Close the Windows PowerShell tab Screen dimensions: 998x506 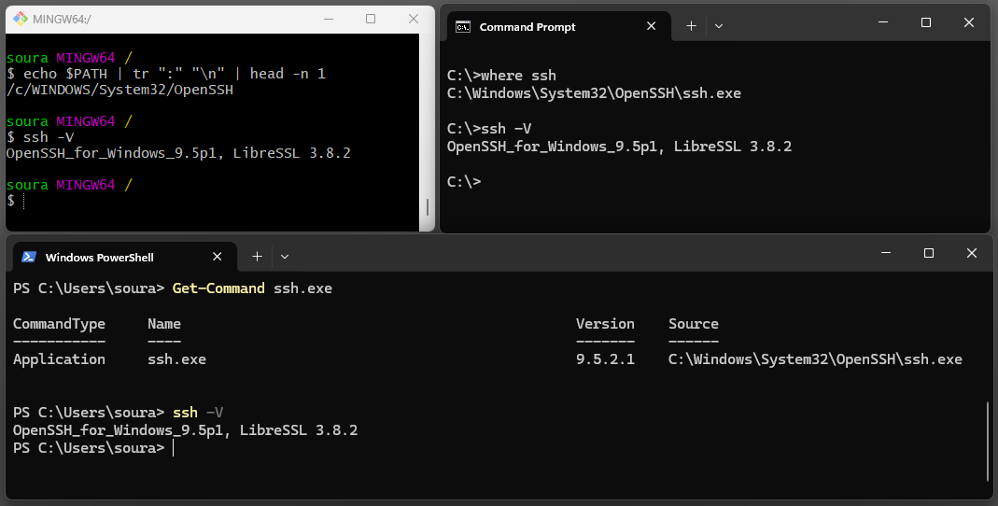[217, 257]
